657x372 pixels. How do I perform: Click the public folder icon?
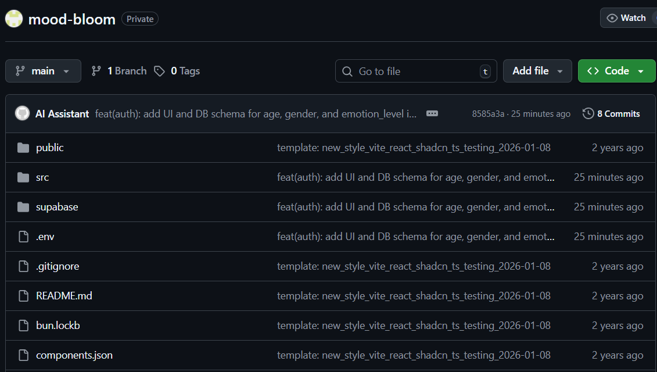click(23, 148)
